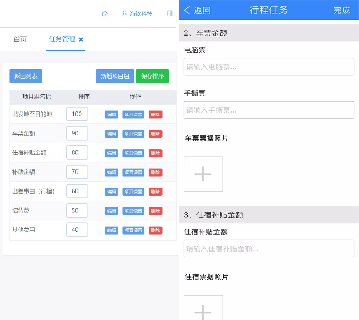Delete the 补助金额 row

coord(156,172)
